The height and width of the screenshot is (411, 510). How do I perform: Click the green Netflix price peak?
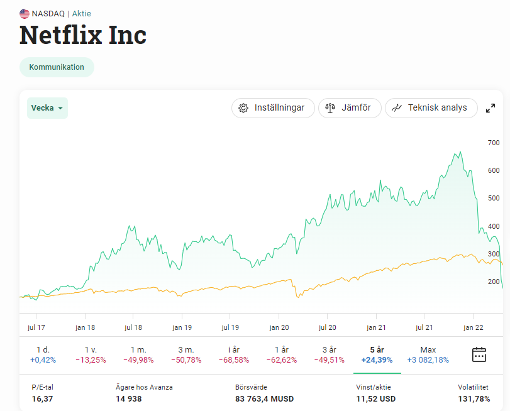pyautogui.click(x=460, y=152)
